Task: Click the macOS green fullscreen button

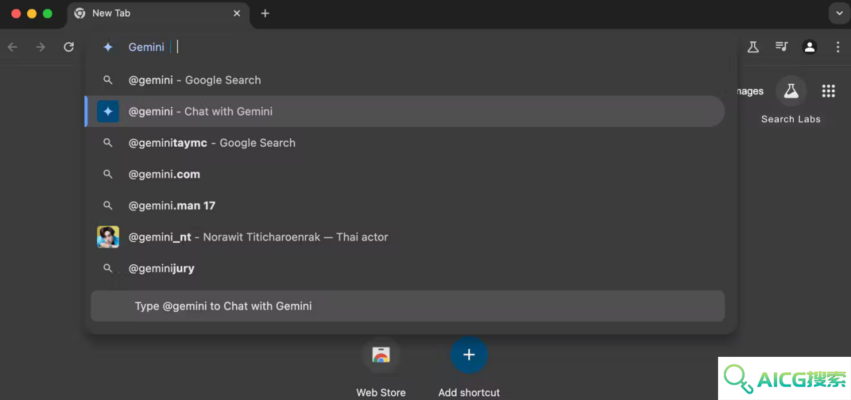Action: [x=47, y=13]
